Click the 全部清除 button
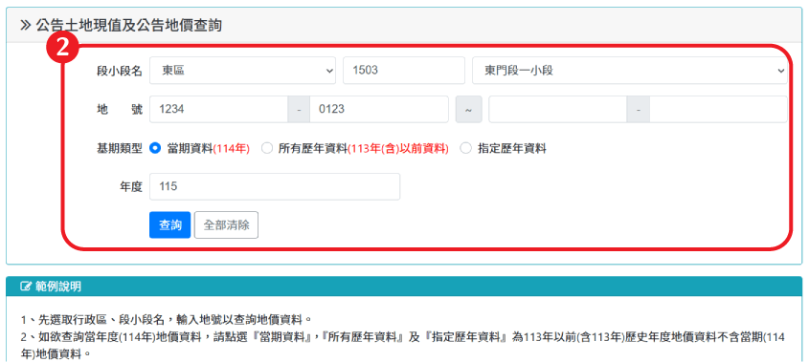 click(x=227, y=225)
